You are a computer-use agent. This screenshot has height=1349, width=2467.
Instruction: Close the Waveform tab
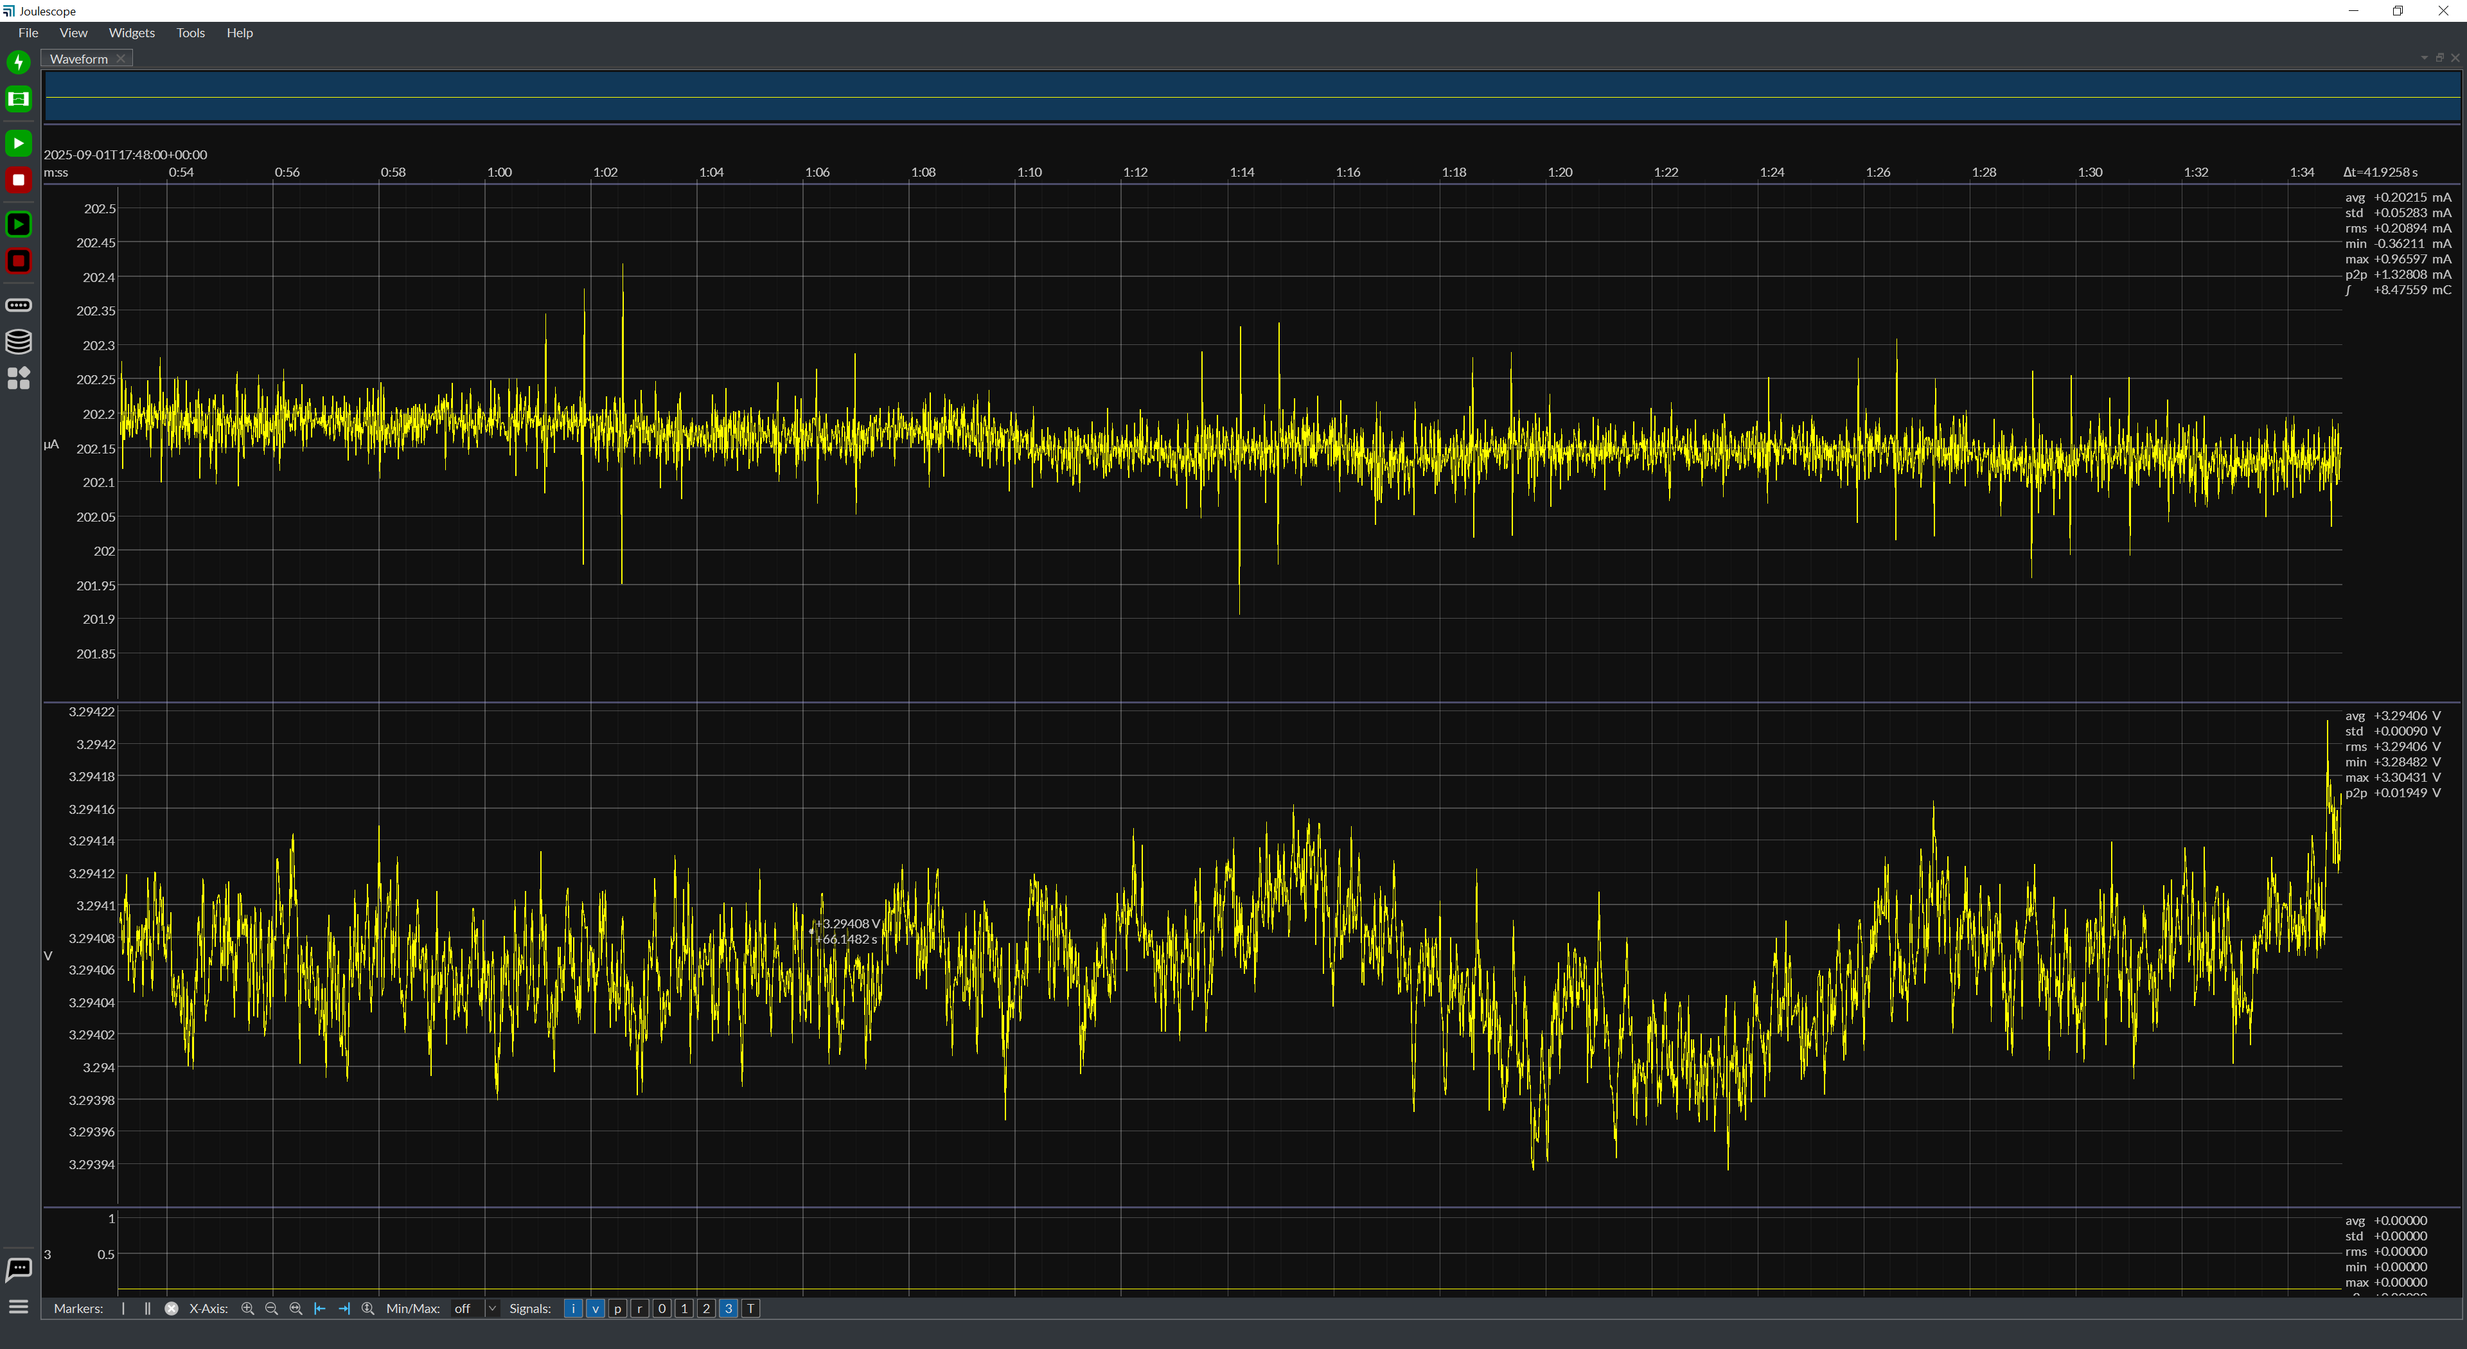(x=121, y=59)
